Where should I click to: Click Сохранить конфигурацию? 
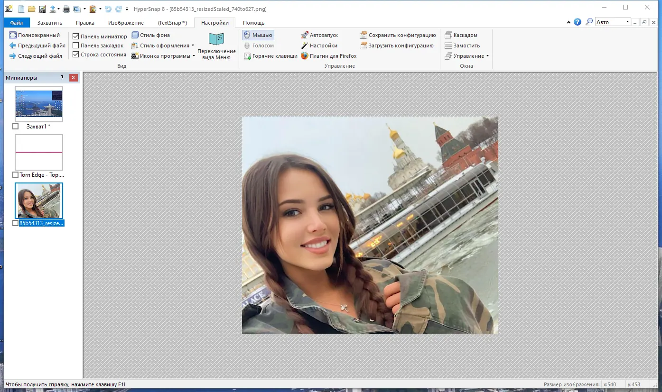(x=399, y=35)
